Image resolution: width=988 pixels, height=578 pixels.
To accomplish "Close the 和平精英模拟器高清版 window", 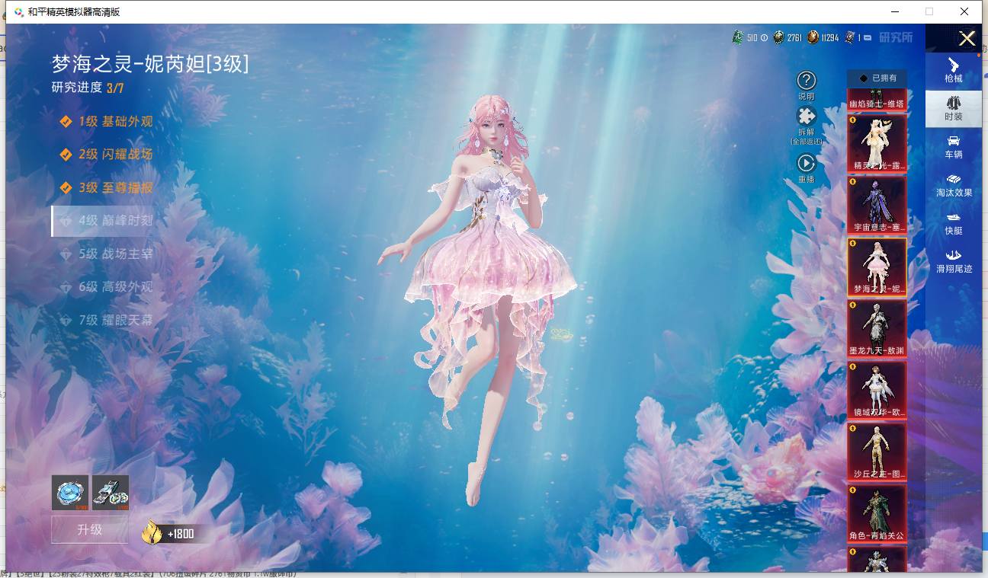I will tap(964, 11).
